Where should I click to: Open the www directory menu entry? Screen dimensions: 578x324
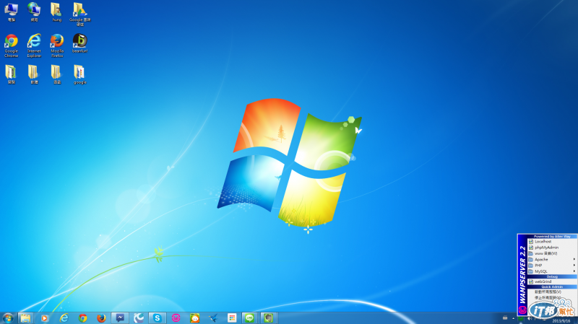pos(552,253)
